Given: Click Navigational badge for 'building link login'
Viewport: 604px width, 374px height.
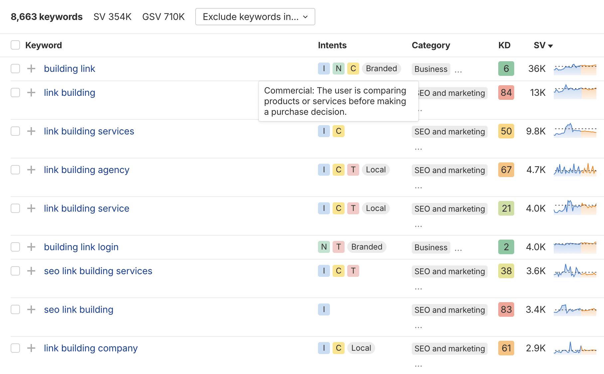Looking at the screenshot, I should [324, 247].
